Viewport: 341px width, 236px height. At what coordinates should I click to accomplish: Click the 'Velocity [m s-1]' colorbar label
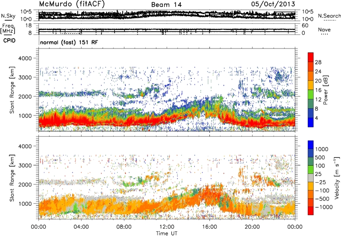tap(337, 178)
